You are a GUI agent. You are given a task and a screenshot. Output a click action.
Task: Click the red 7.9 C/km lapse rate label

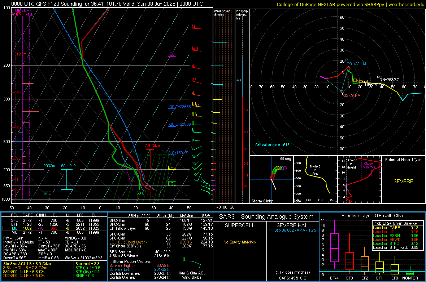point(152,146)
